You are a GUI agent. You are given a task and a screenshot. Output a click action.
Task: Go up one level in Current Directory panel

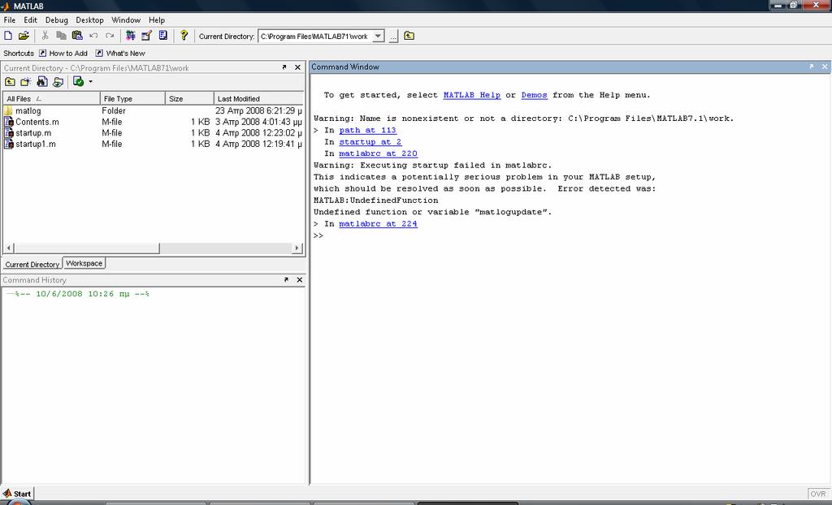(10, 82)
